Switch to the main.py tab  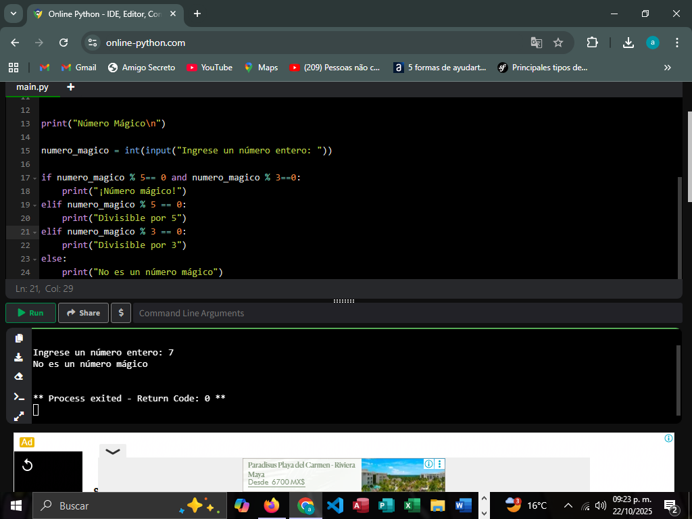point(32,87)
